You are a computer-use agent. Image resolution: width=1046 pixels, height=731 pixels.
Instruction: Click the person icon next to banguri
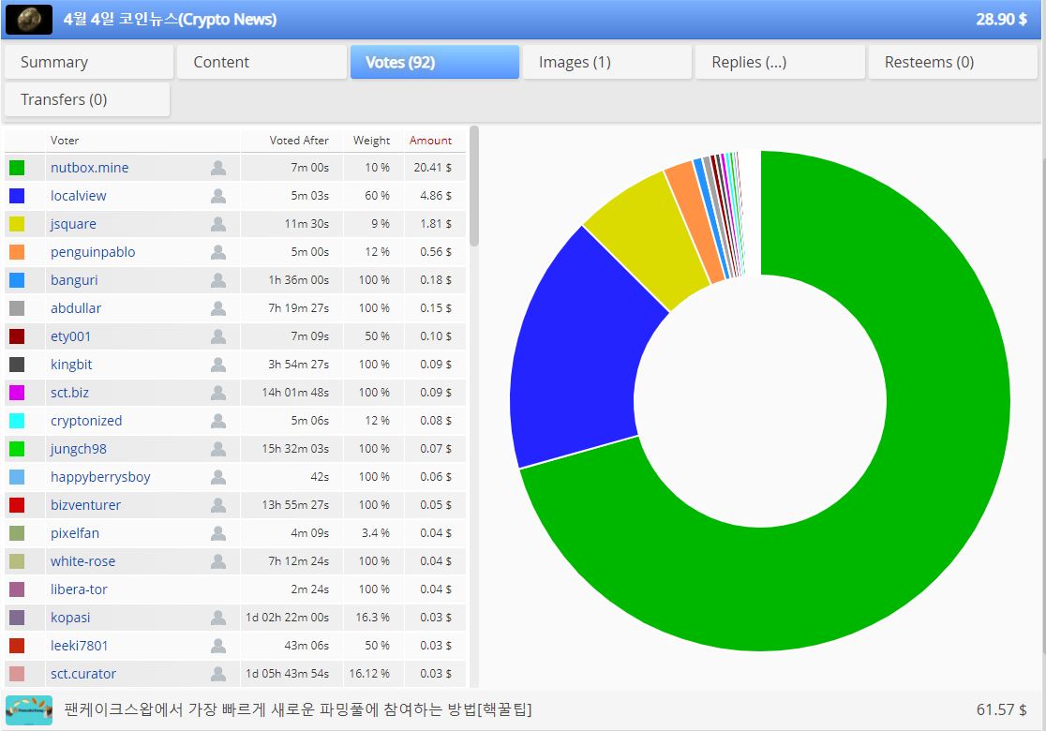click(218, 280)
